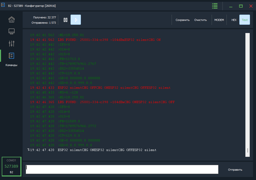Open the Home section in sidebar
Image resolution: width=256 pixels, height=180 pixels.
pos(12,19)
